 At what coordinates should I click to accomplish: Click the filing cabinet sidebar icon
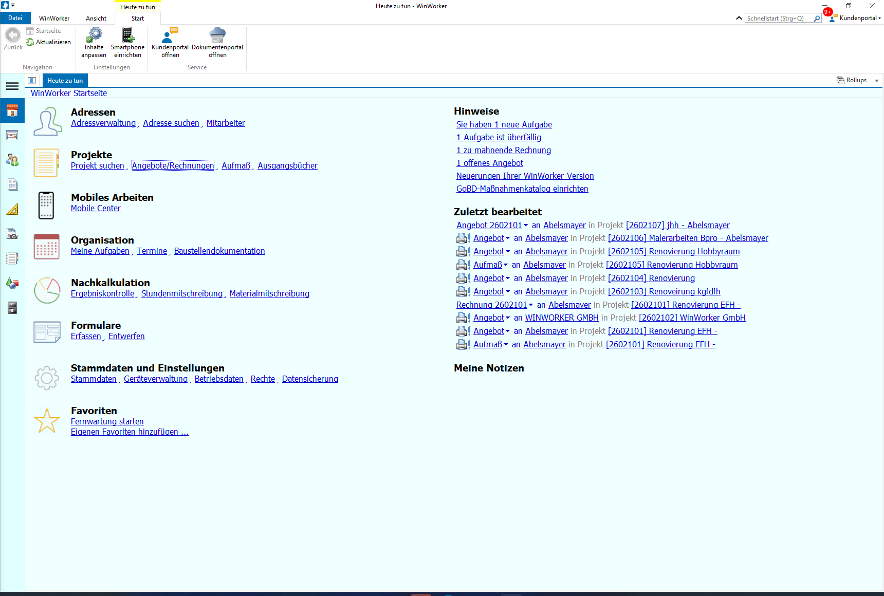coord(12,308)
